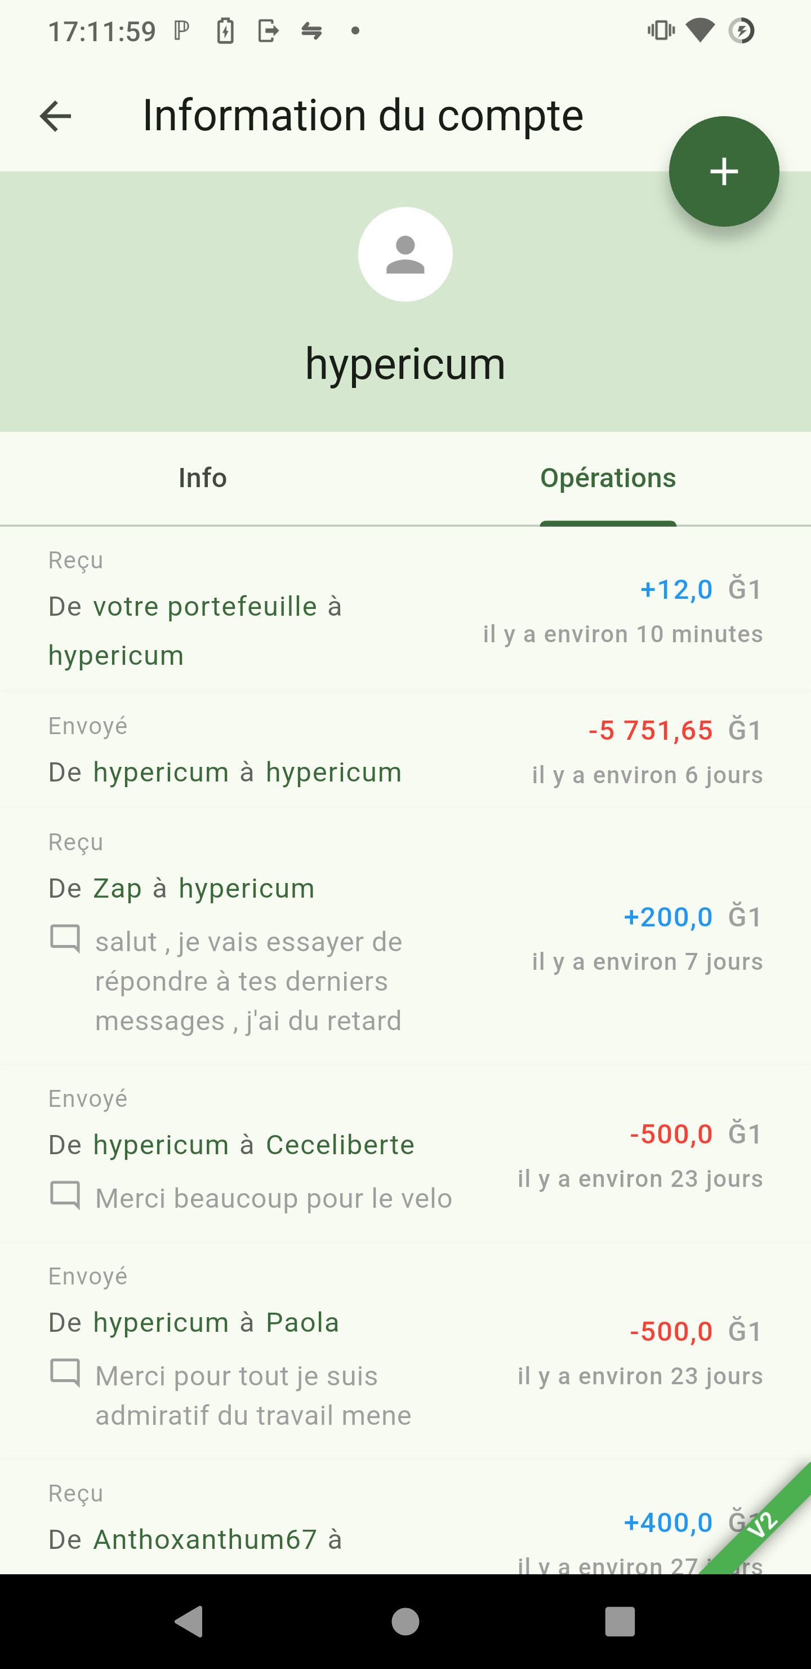This screenshot has height=1669, width=811.
Task: Tap the hypericum profile avatar icon
Action: 405,255
